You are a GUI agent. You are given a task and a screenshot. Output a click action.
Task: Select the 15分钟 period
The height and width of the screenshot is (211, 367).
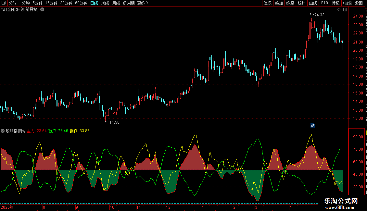(x=51, y=3)
